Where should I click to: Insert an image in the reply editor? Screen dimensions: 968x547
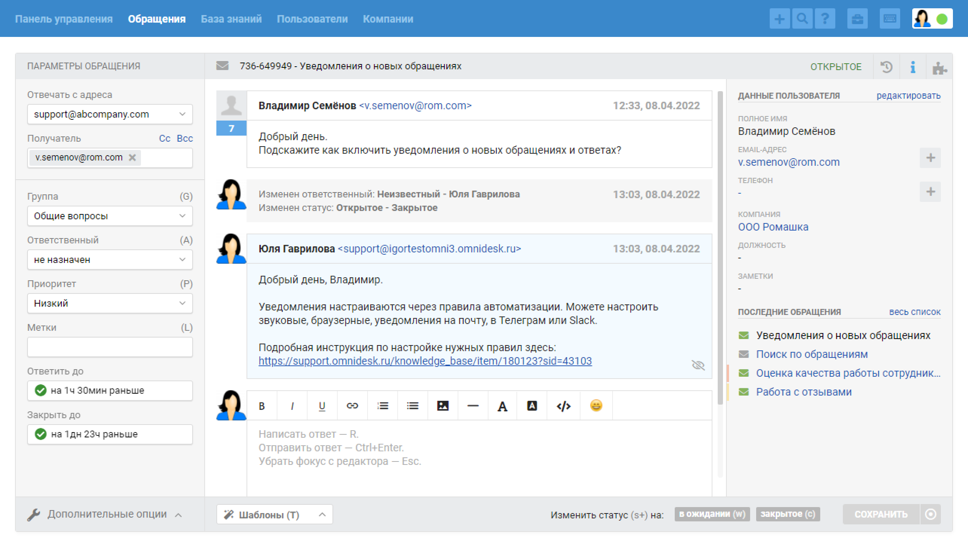[443, 406]
